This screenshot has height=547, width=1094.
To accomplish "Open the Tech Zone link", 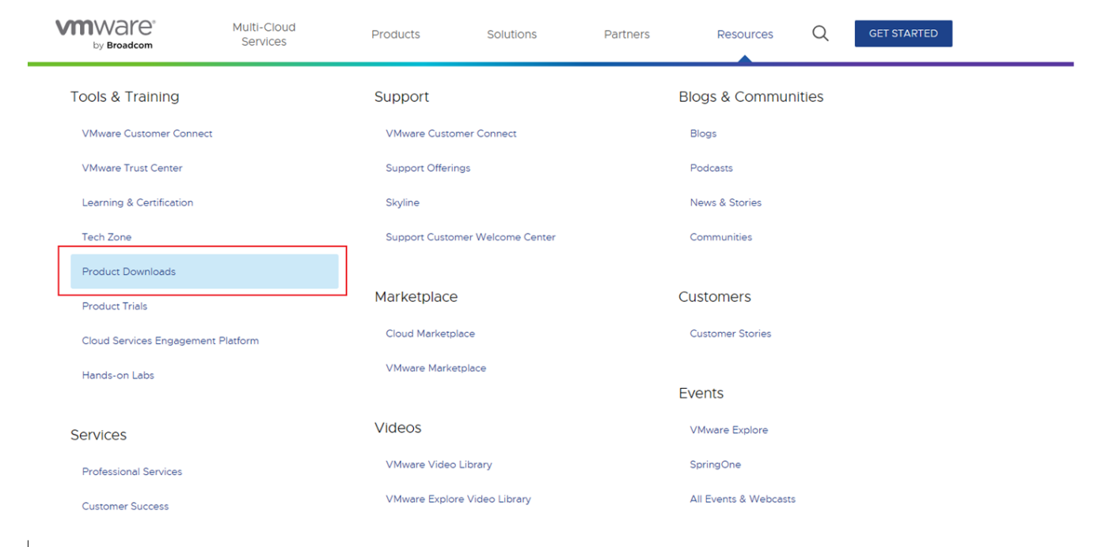I will click(x=107, y=237).
